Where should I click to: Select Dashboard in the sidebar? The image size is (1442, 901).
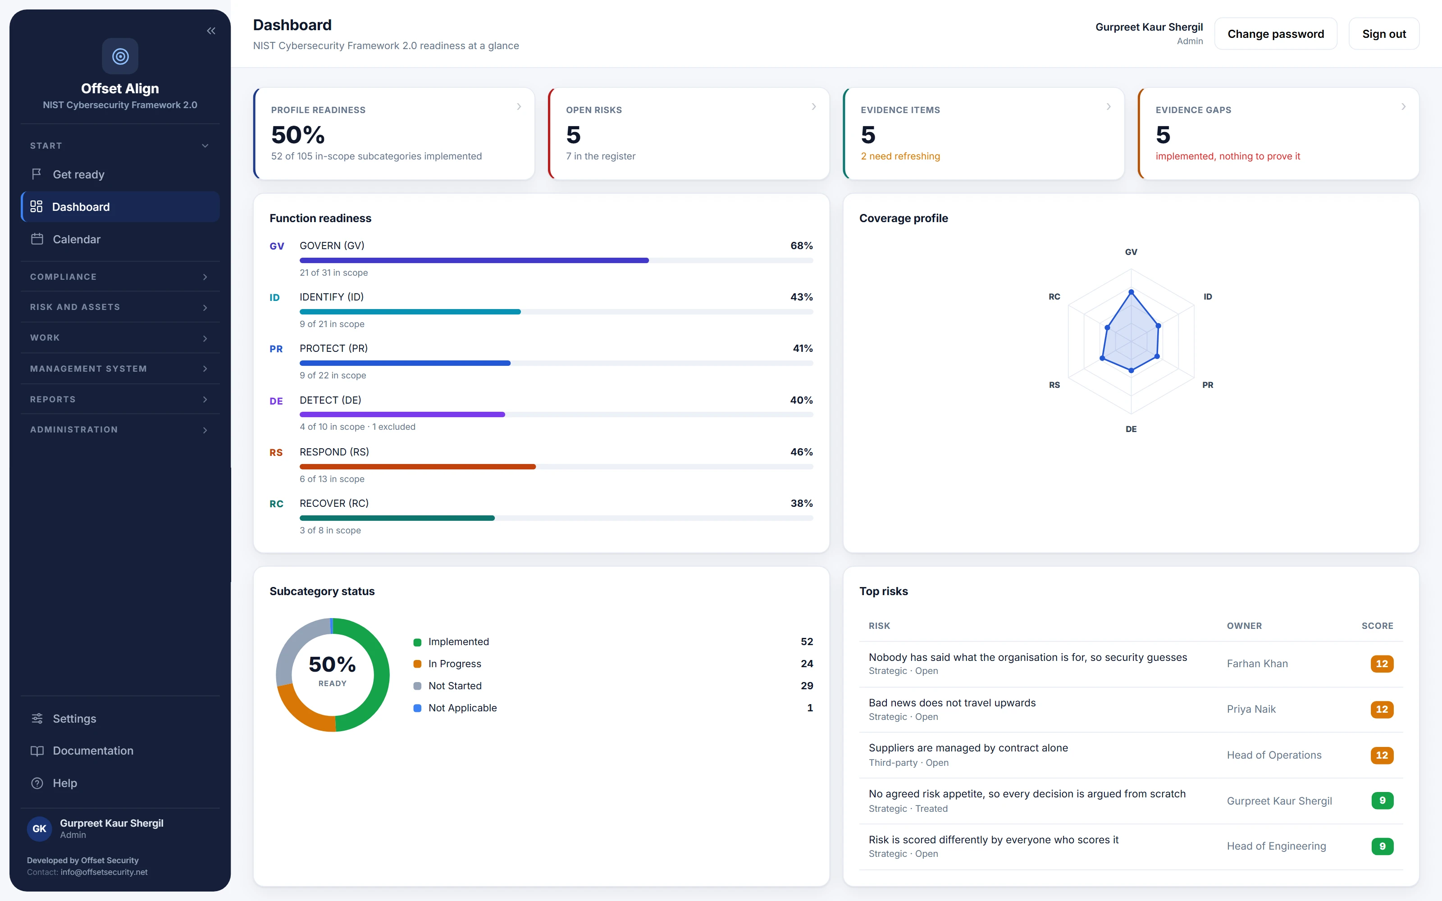pyautogui.click(x=120, y=206)
